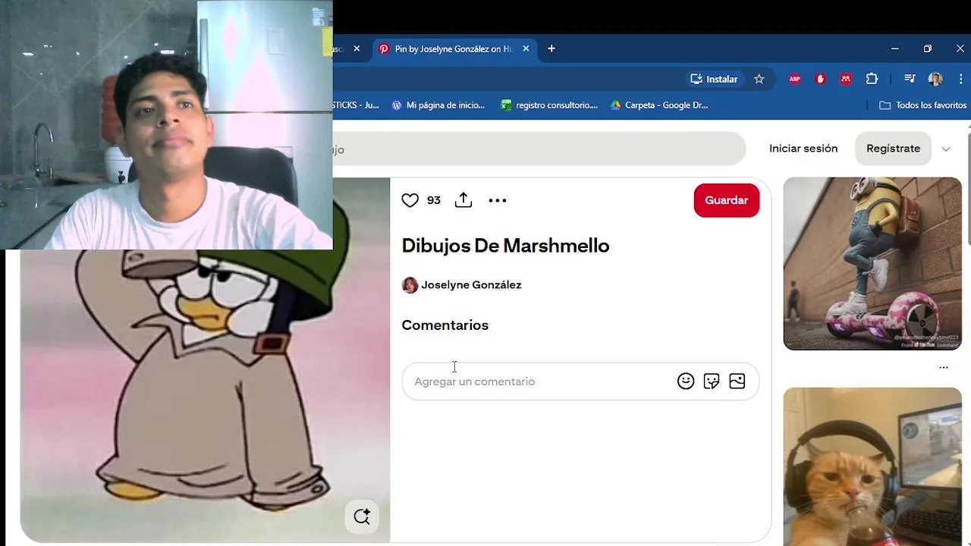Close the Pin by Joselyne González tab

(526, 49)
